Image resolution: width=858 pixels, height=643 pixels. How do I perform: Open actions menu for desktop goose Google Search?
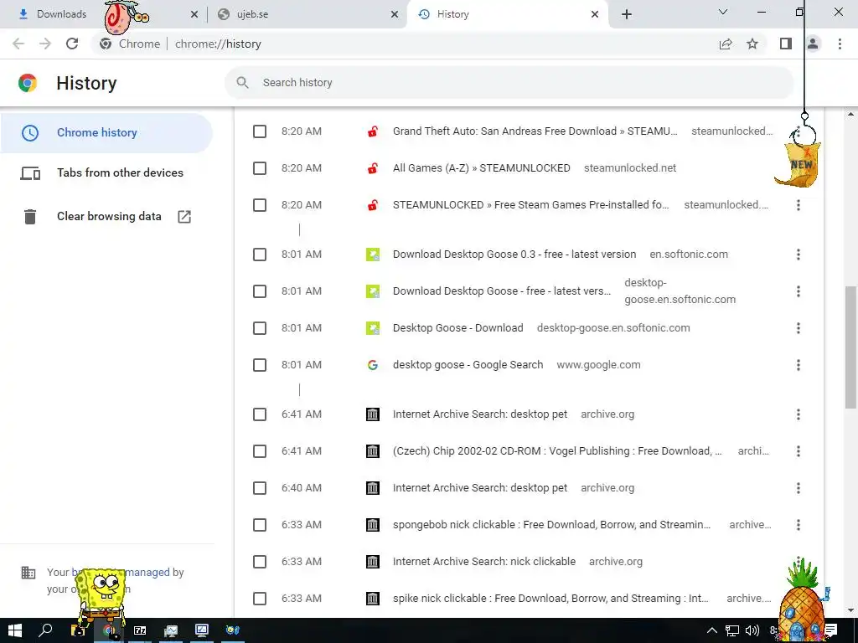799,365
